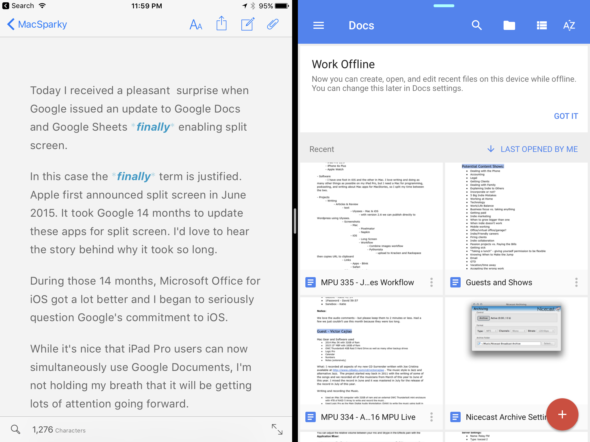Open options for Guests and Shows document

coord(576,282)
